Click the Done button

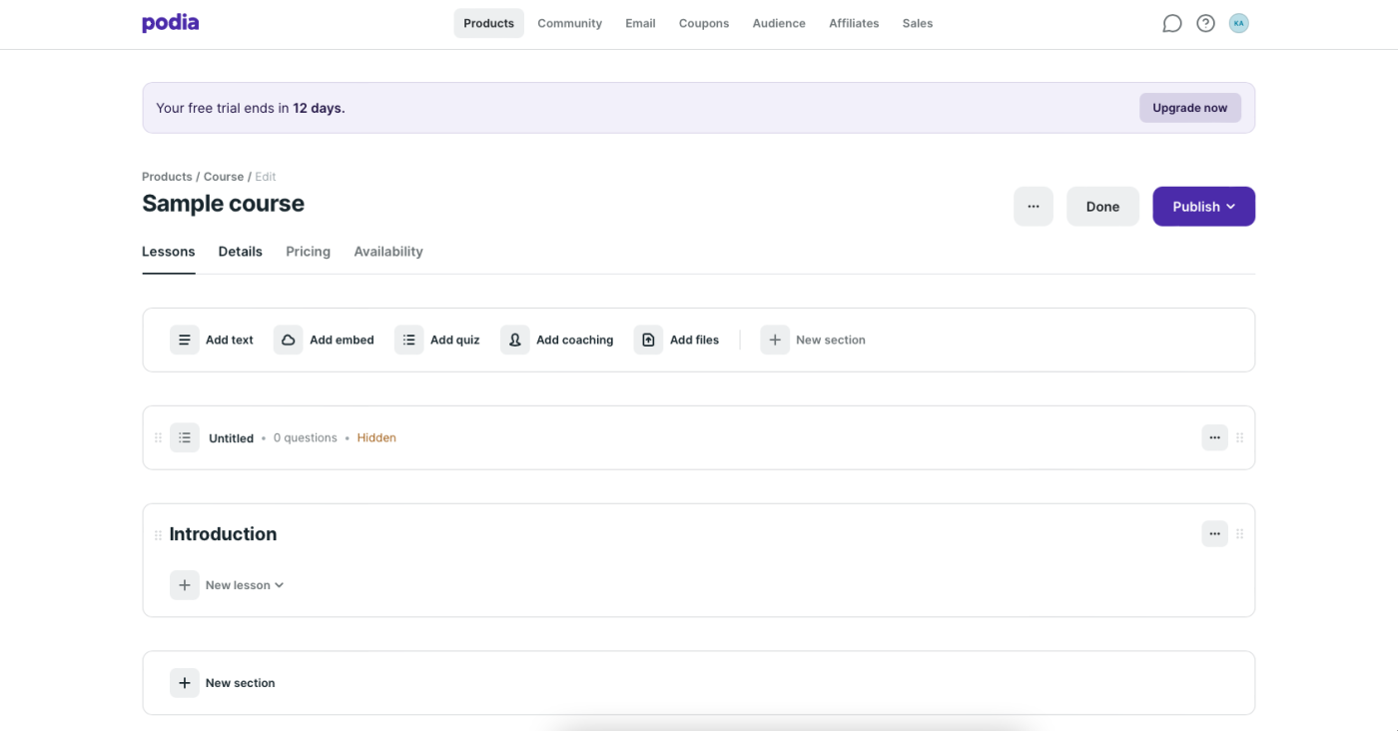point(1102,207)
